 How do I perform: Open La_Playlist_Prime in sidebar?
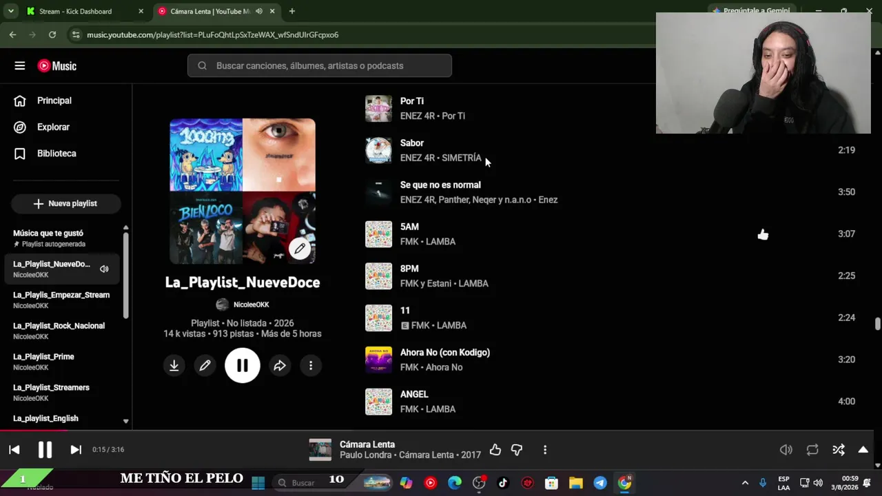click(x=62, y=362)
